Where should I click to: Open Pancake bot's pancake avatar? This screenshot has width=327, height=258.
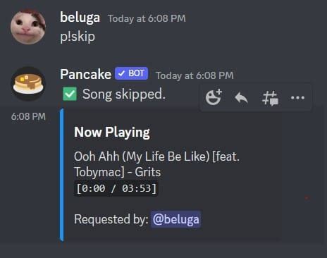click(x=28, y=84)
